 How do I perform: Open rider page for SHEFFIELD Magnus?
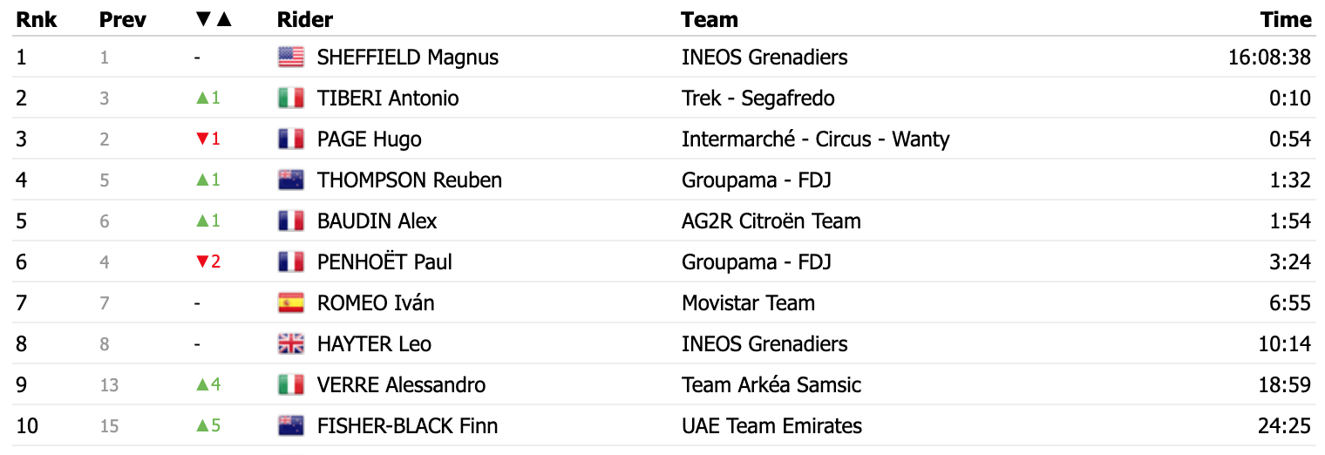(408, 58)
